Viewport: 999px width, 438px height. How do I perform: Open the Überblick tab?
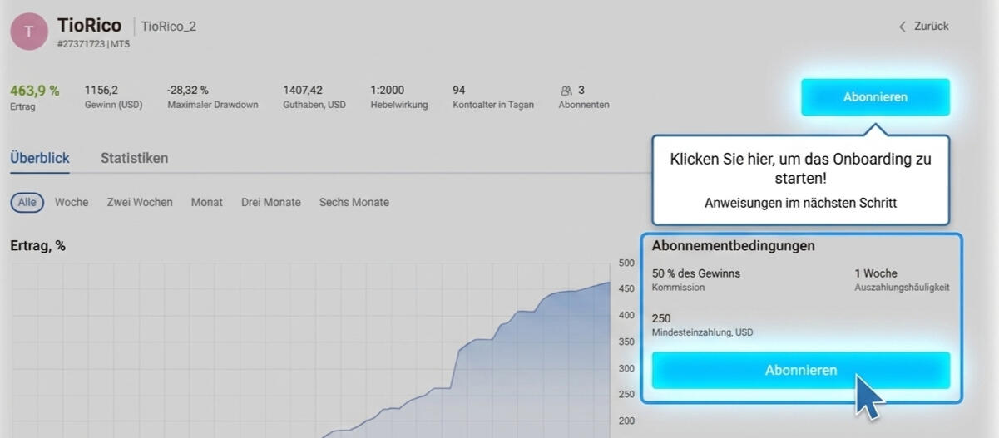[40, 158]
